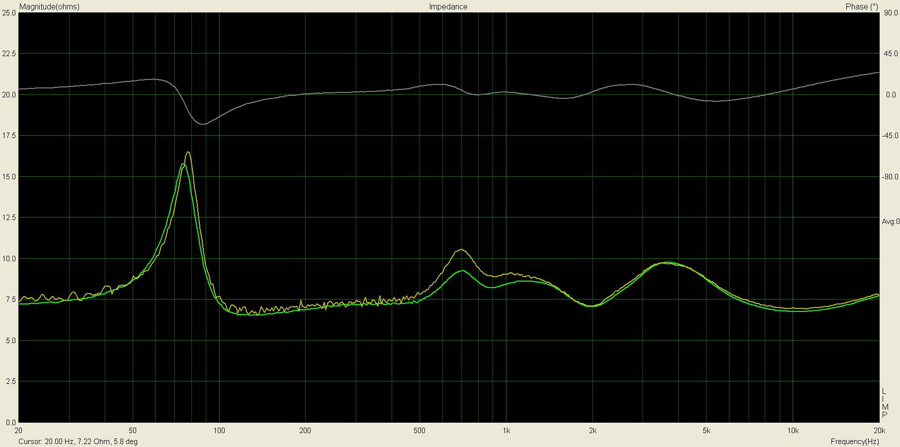Click the "17.5" magnitude axis value
The width and height of the screenshot is (900, 447).
tap(9, 136)
